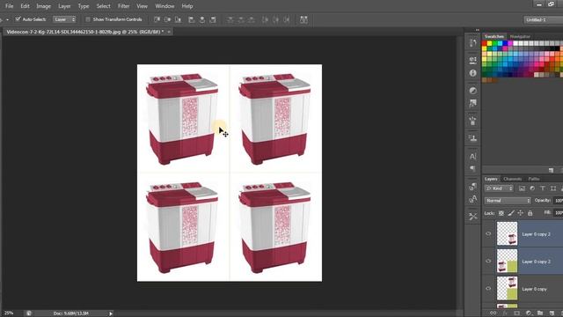563x317 pixels.
Task: Open the tool preset picker arrow
Action: [7, 19]
